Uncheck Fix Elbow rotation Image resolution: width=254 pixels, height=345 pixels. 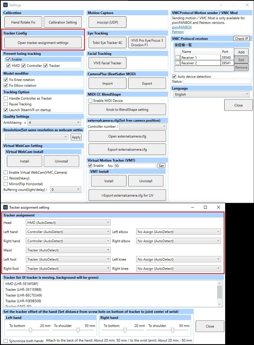(6, 85)
